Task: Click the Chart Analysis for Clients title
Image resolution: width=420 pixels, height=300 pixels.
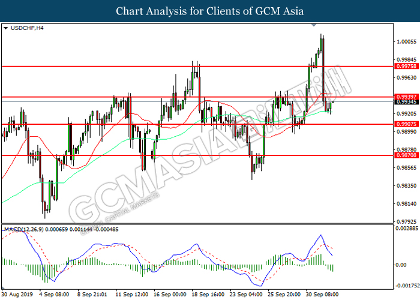Action: (x=210, y=11)
